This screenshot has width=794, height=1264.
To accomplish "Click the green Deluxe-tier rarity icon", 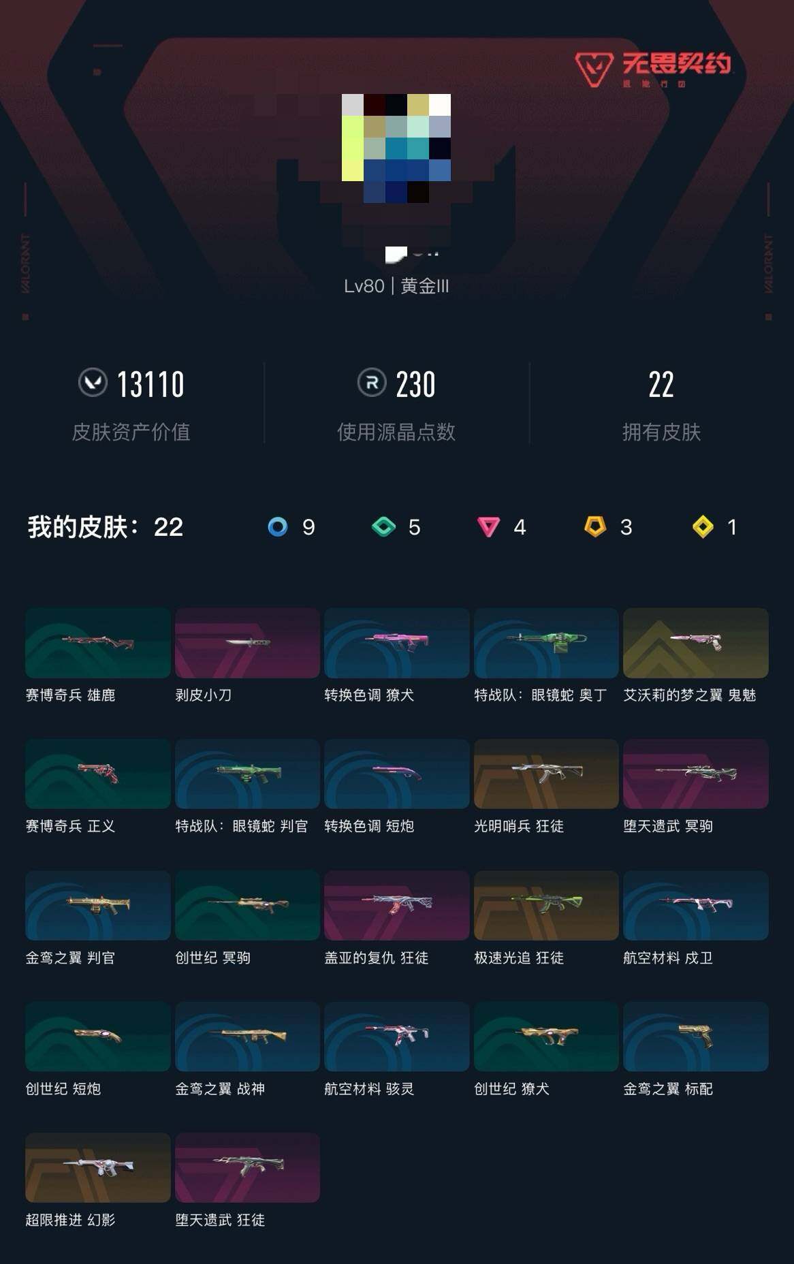I will [x=383, y=527].
